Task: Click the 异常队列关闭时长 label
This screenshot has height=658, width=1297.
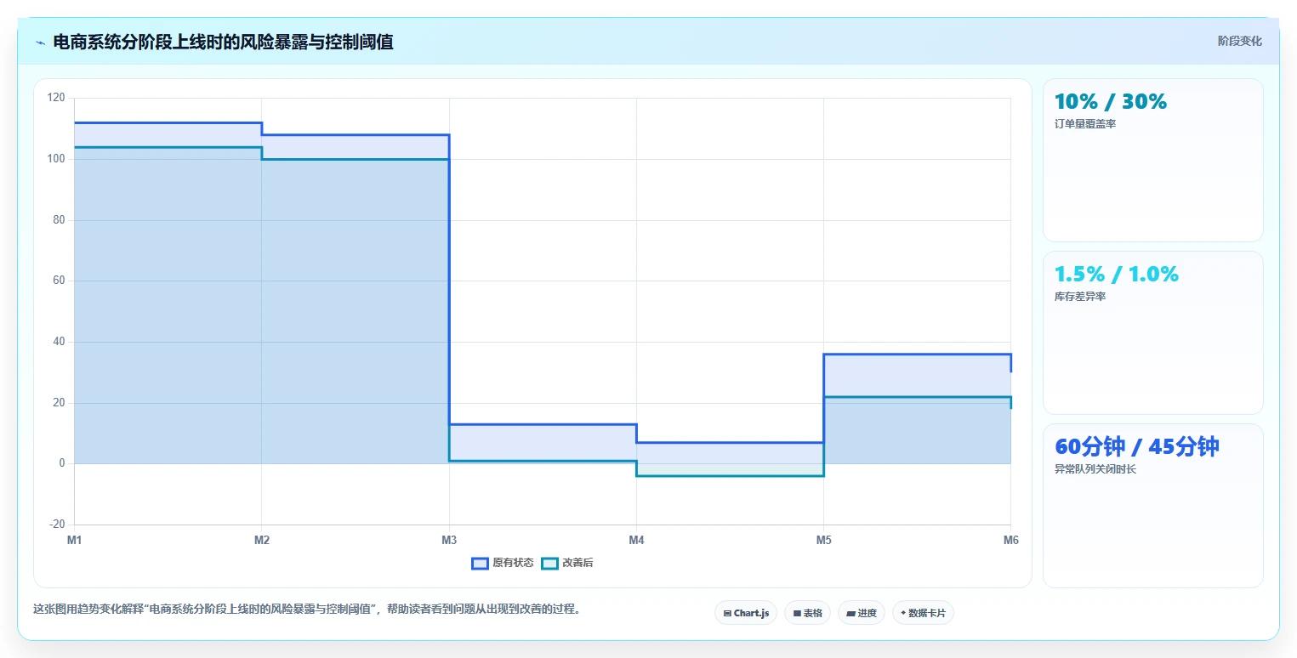Action: pos(1095,469)
